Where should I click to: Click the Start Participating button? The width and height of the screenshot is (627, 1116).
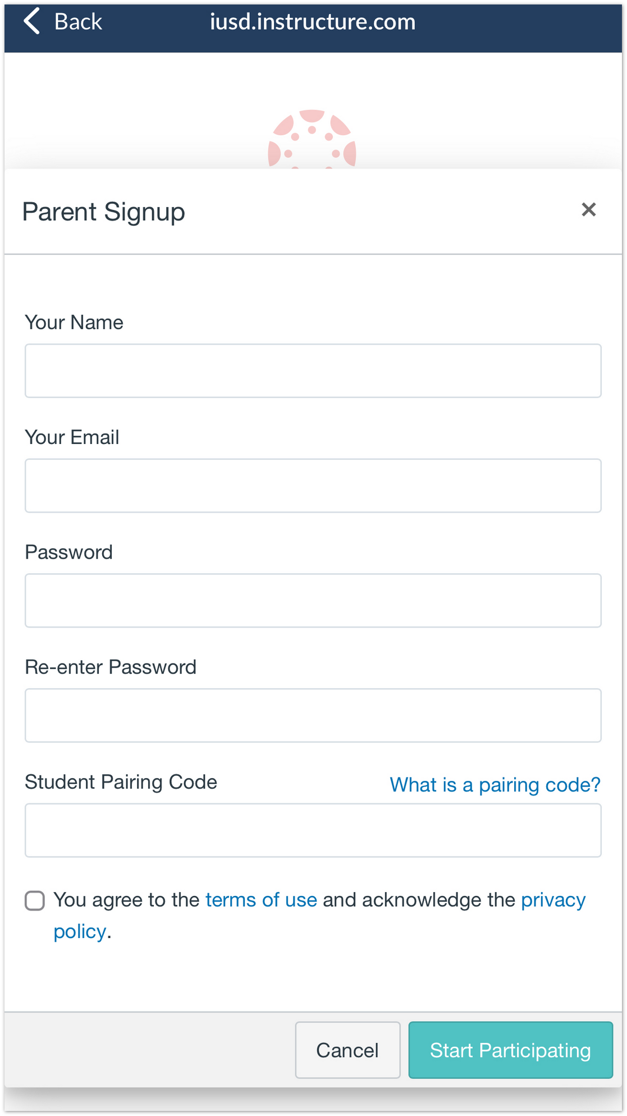pos(510,1050)
